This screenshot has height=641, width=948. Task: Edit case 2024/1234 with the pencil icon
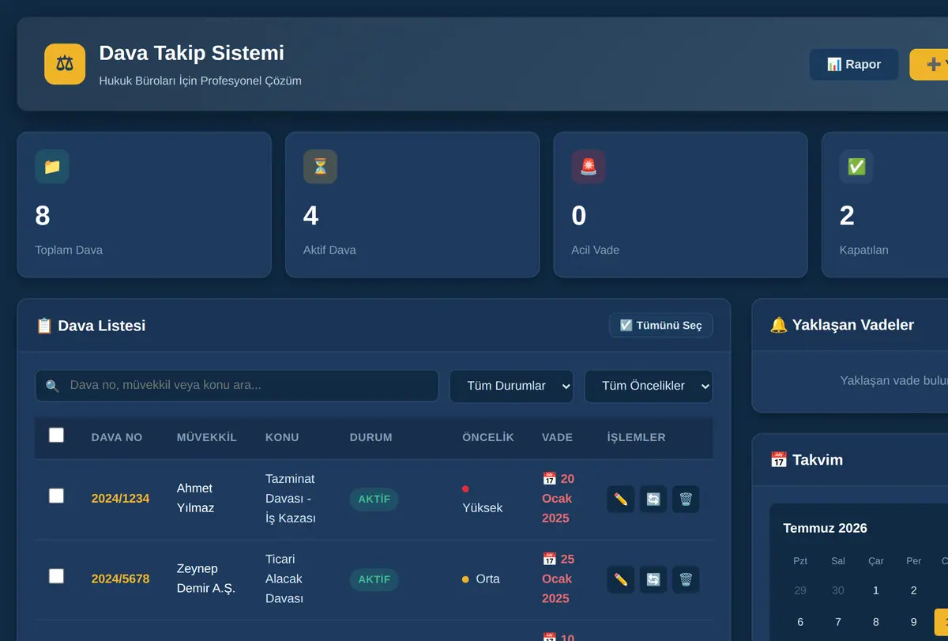(x=621, y=500)
